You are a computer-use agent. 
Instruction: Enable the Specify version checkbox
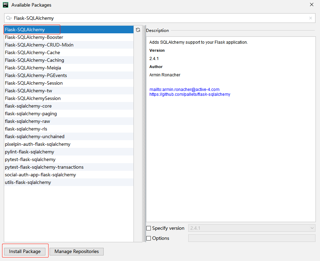149,228
